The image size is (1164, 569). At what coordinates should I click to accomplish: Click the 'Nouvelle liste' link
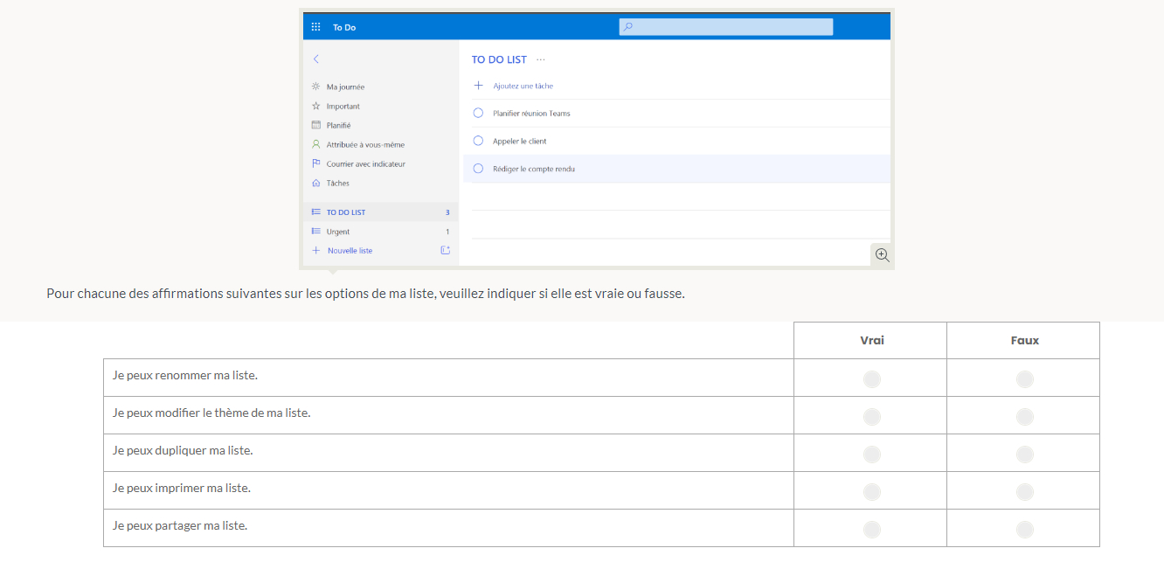(x=350, y=251)
